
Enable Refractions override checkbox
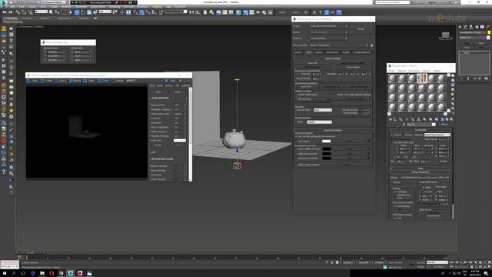point(296,158)
